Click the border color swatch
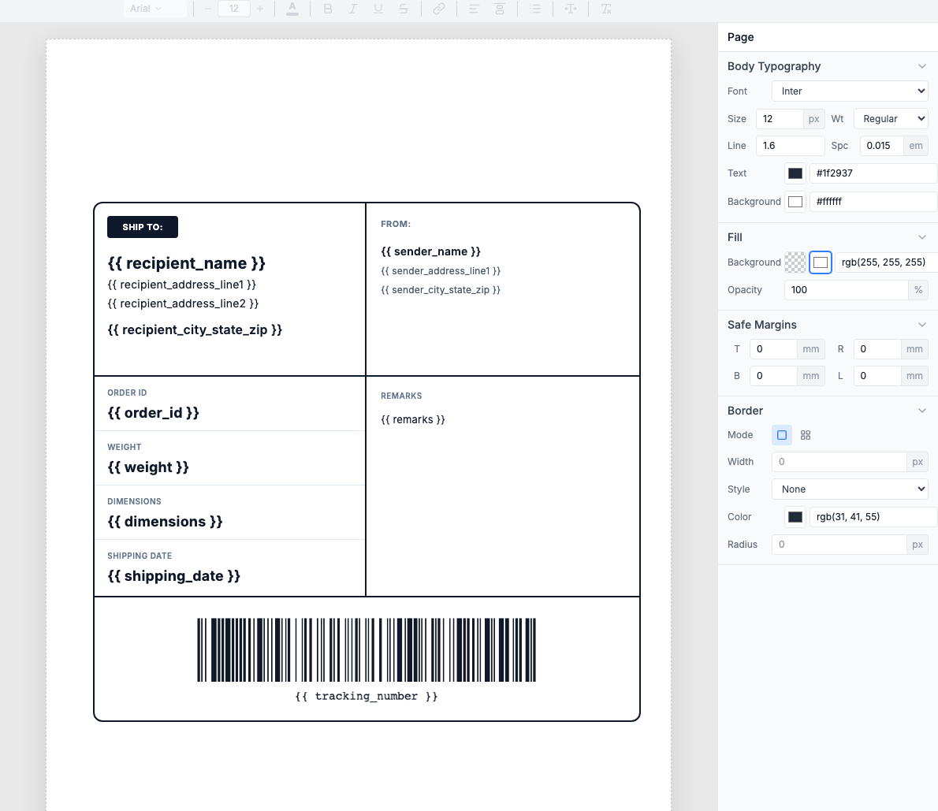 pyautogui.click(x=795, y=516)
